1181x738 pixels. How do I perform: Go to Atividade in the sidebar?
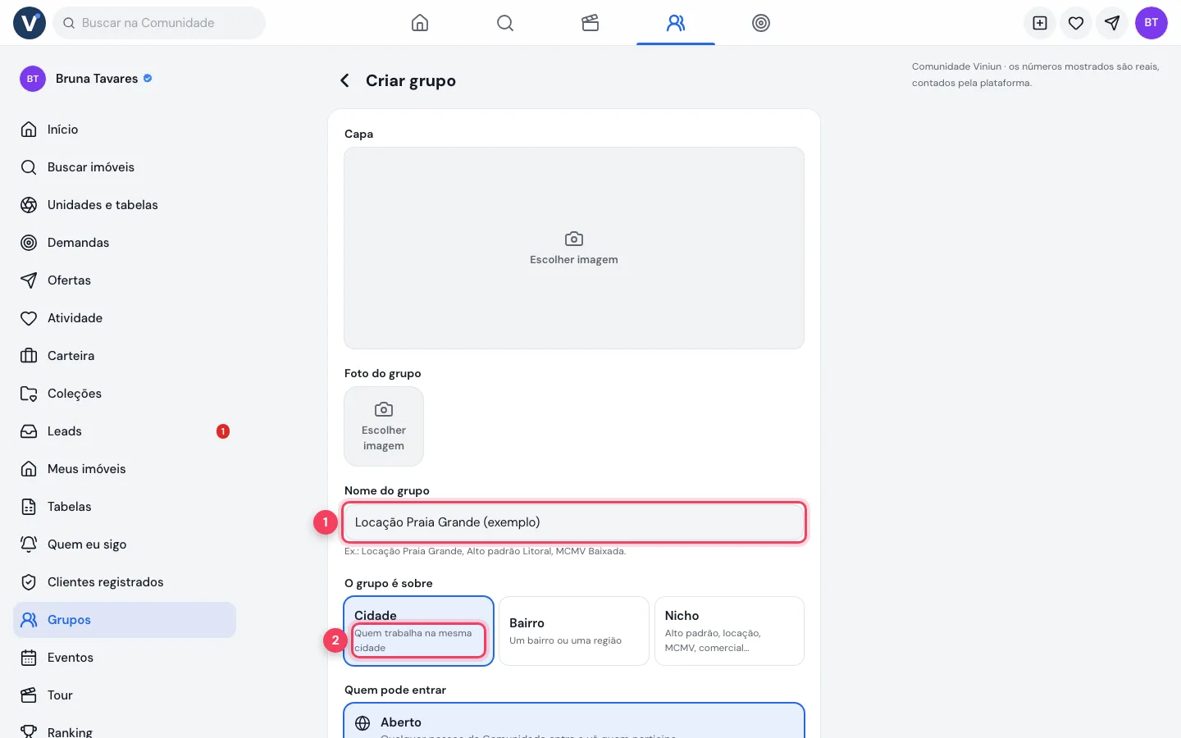[125, 318]
